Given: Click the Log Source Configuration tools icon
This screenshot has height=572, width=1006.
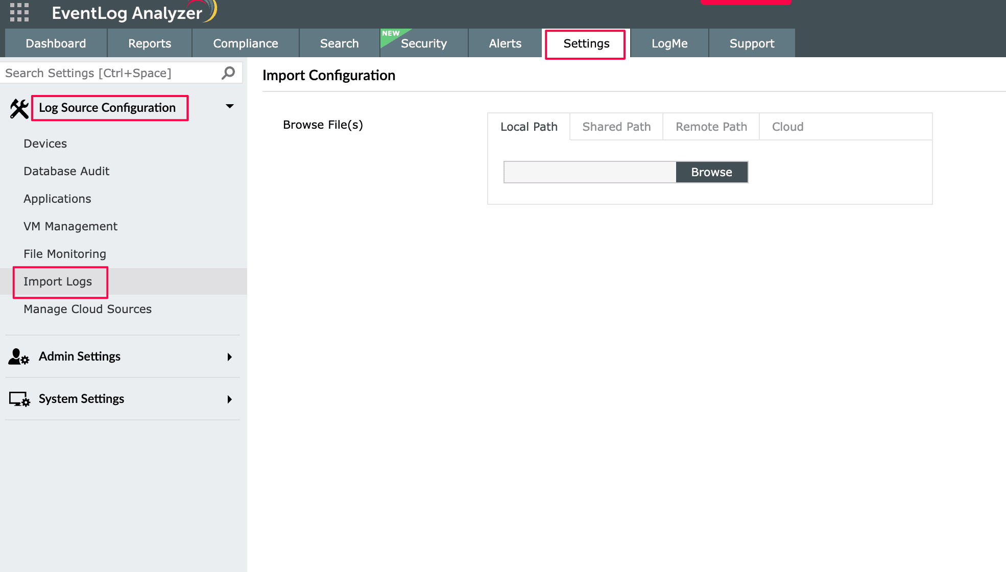Looking at the screenshot, I should (19, 108).
